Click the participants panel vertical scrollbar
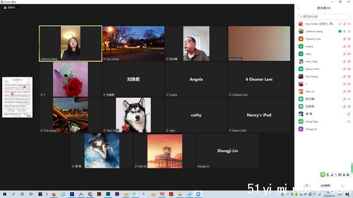The height and width of the screenshot is (198, 353). 352,168
